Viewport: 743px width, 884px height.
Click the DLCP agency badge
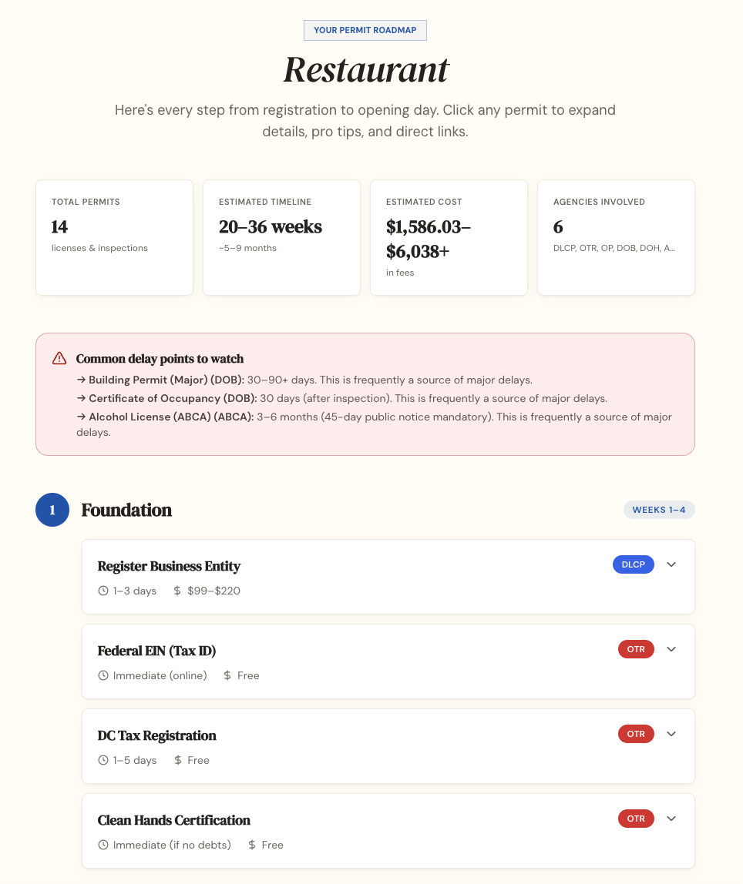tap(634, 564)
